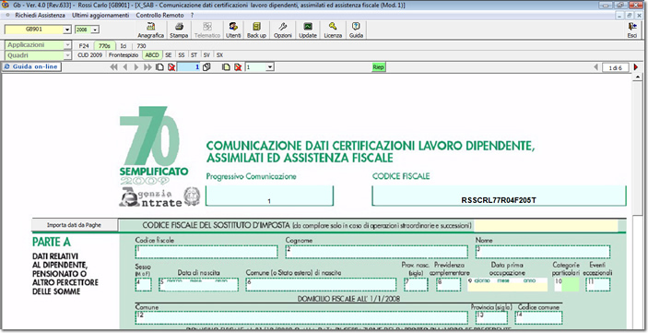Open the GB901 company dropdown

point(67,30)
